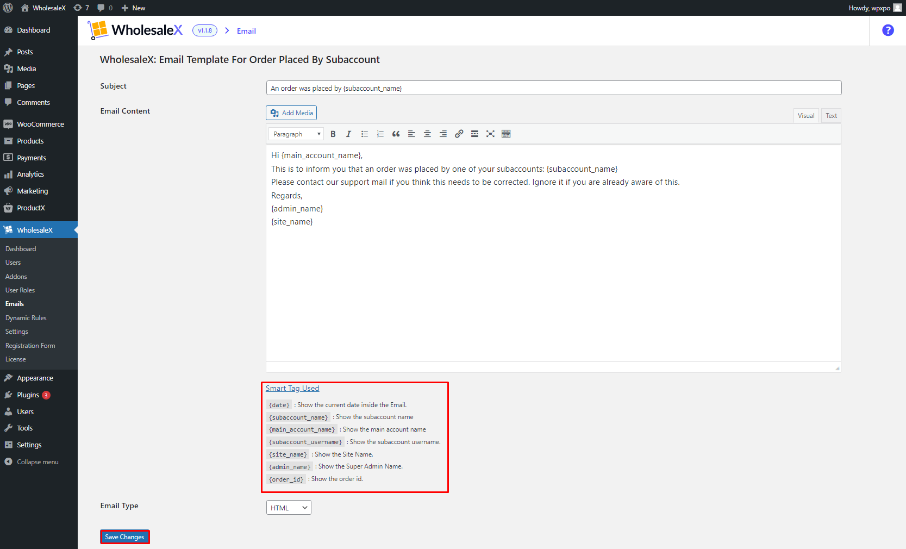906x549 pixels.
Task: Insert a blockquote
Action: point(396,134)
